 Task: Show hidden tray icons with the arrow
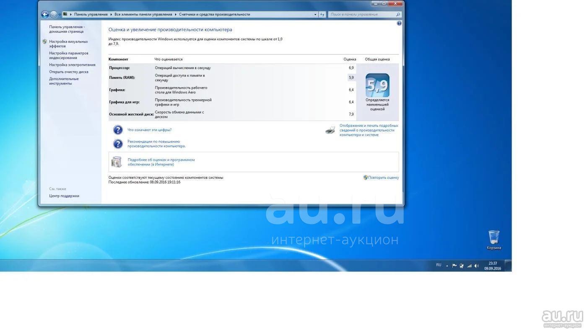tap(447, 266)
